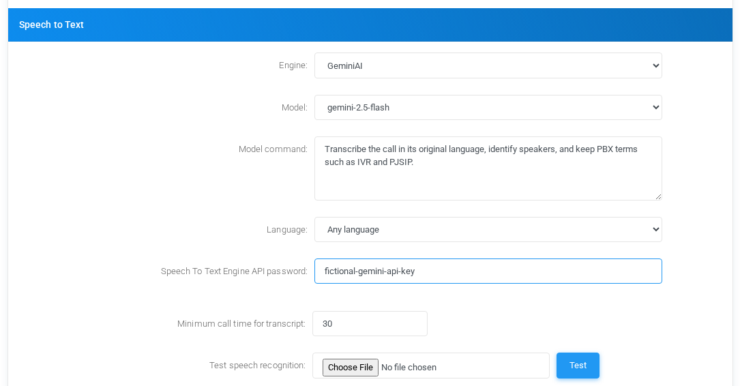Click the 'Model:' label
The width and height of the screenshot is (740, 386).
tap(294, 107)
